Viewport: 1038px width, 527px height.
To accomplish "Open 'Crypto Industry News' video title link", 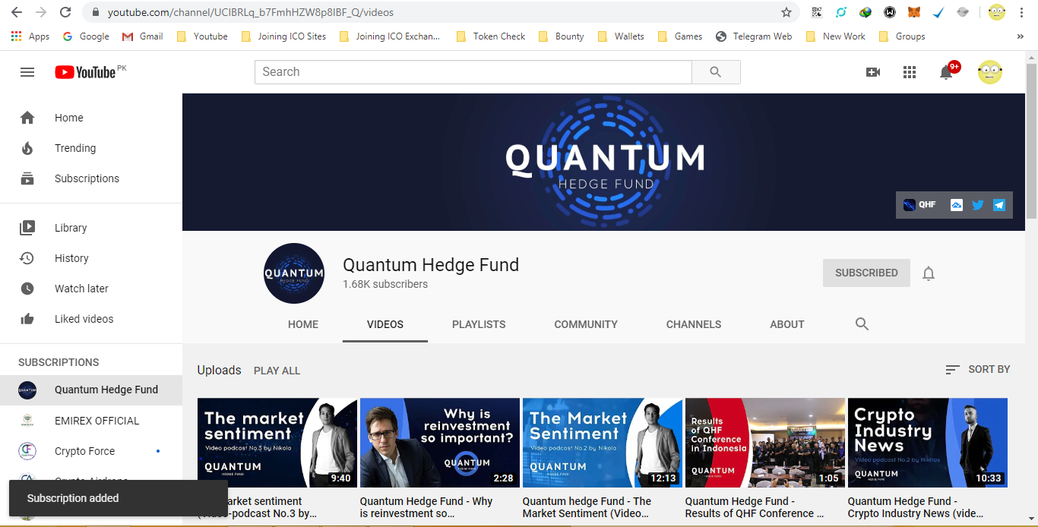I will pos(915,507).
